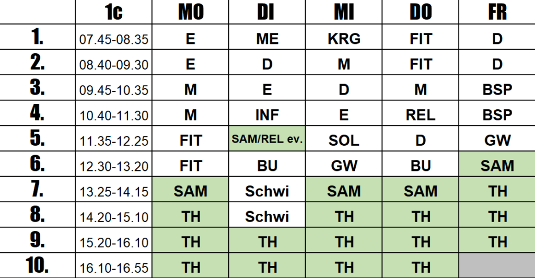Select the gray empty Friday cell

click(x=497, y=266)
